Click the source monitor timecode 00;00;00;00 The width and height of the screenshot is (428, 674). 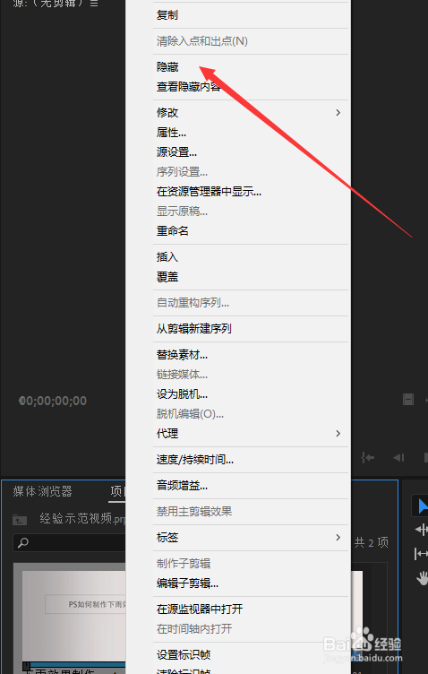(53, 401)
